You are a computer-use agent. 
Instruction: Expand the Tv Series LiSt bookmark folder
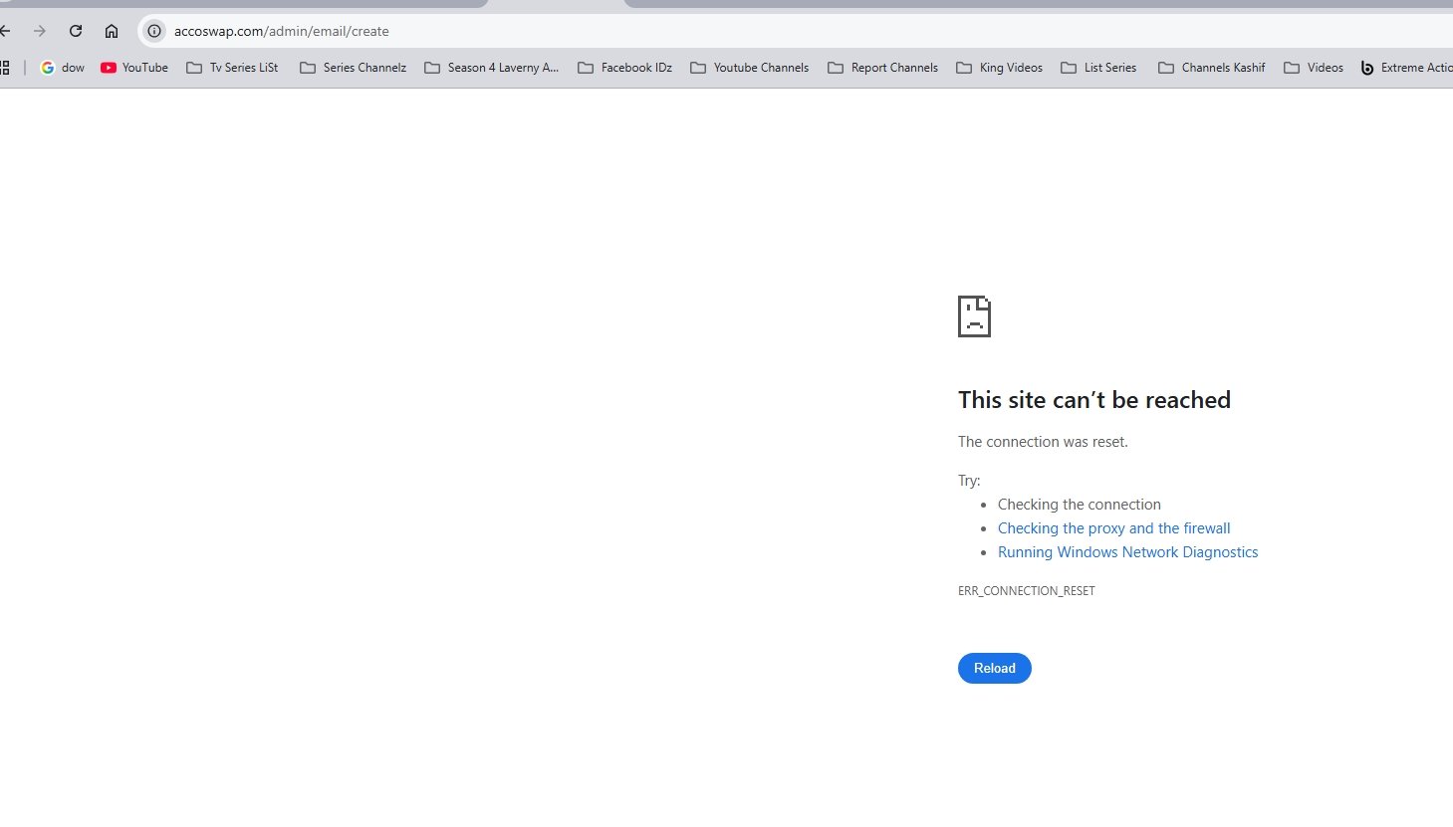232,68
